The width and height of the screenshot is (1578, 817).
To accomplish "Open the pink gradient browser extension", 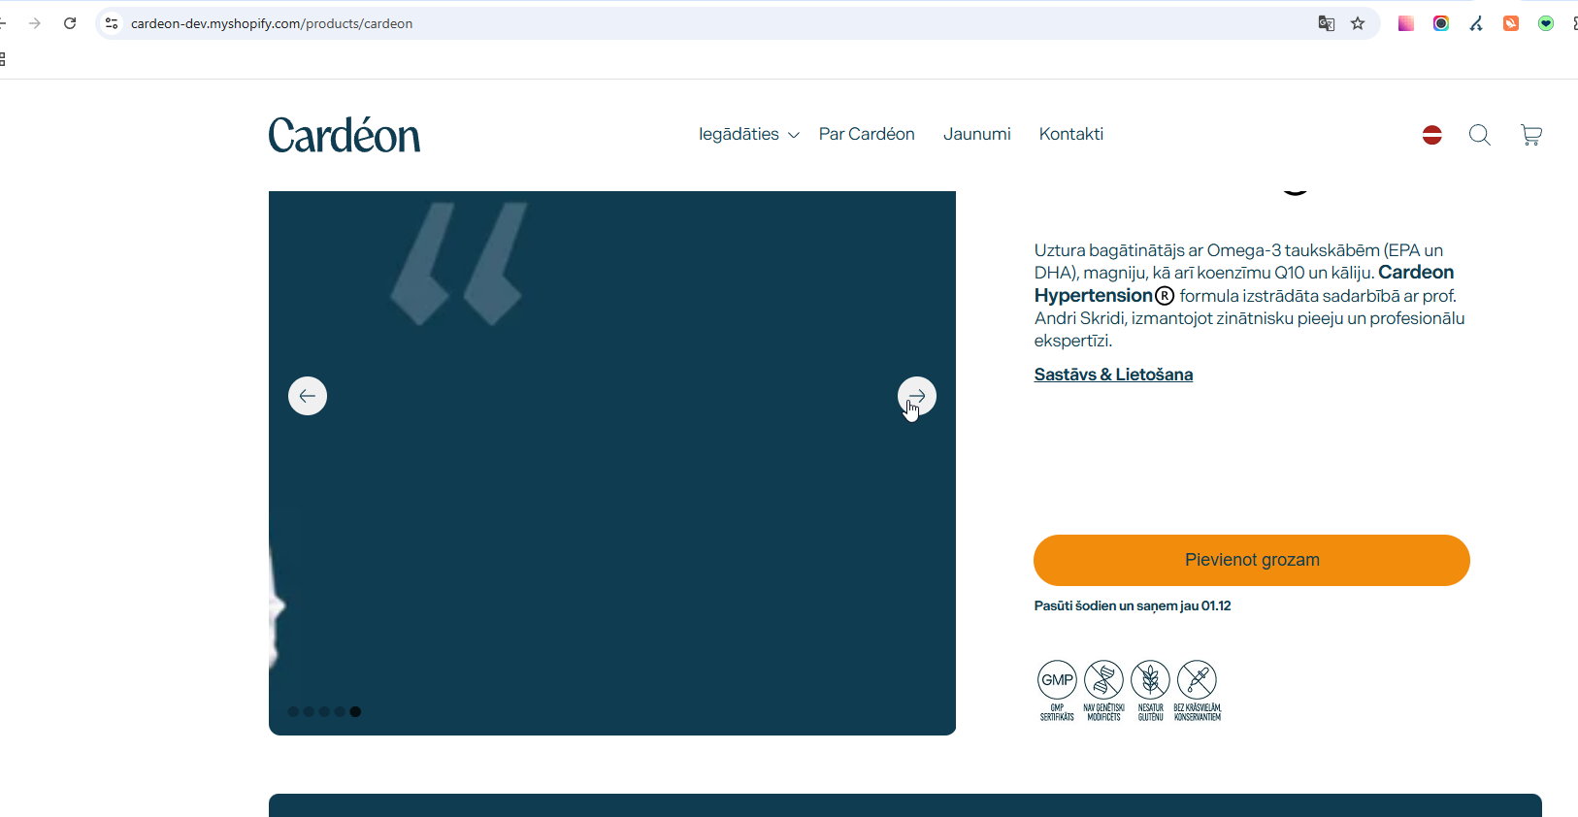I will point(1406,23).
